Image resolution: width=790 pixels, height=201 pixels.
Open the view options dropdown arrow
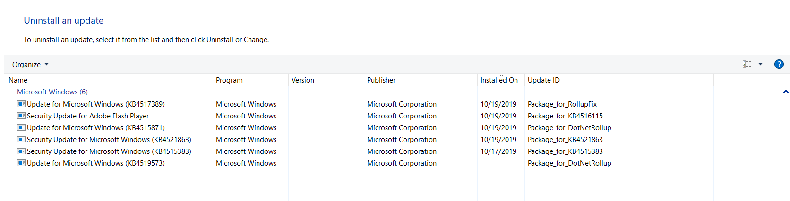[x=760, y=64]
